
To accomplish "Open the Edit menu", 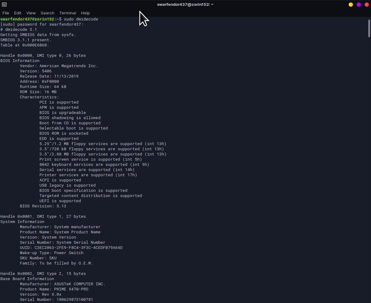I will click(18, 13).
